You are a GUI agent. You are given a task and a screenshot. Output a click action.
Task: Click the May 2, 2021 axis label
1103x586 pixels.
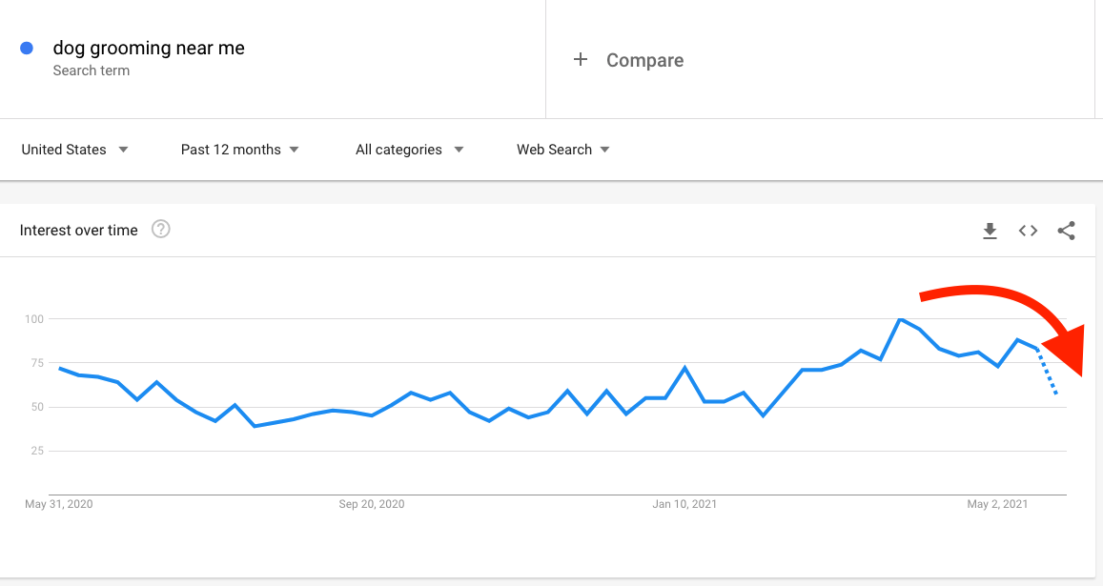pyautogui.click(x=997, y=504)
